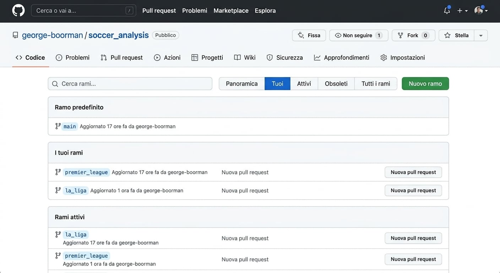Screen dimensions: 500x273
Task: Click the Fork button
Action: point(413,35)
